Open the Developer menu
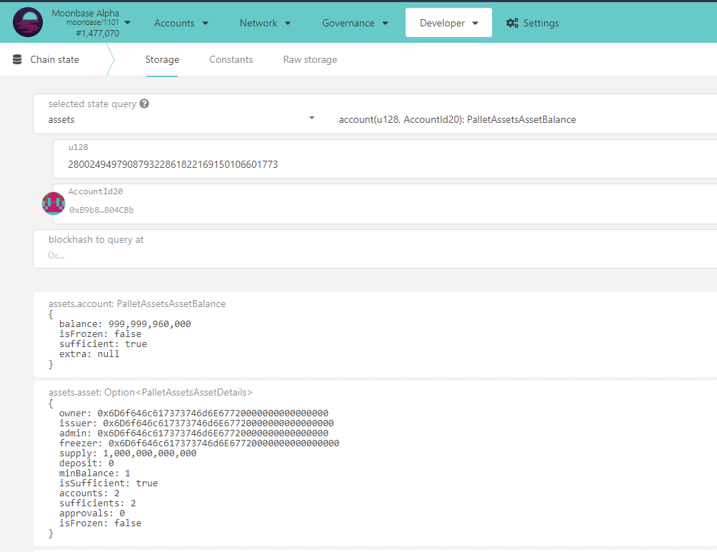717x552 pixels. (448, 23)
